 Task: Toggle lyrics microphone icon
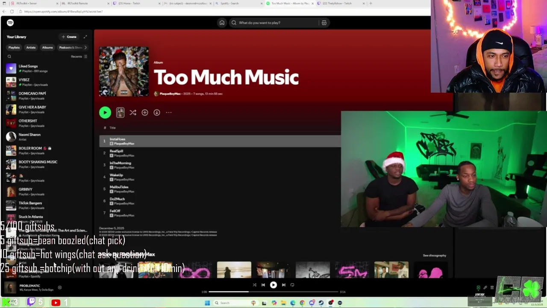click(485, 287)
